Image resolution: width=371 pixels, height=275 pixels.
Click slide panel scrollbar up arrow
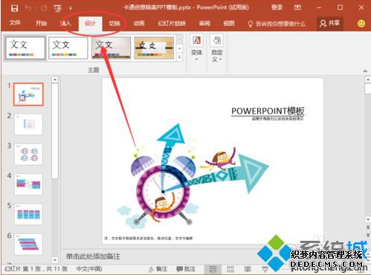55,80
